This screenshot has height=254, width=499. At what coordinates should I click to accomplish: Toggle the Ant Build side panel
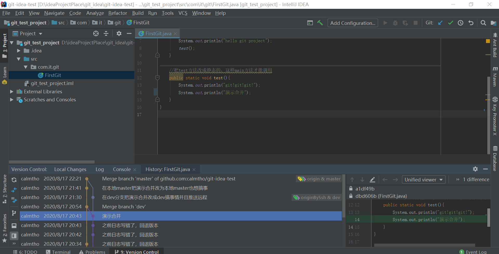click(x=495, y=45)
